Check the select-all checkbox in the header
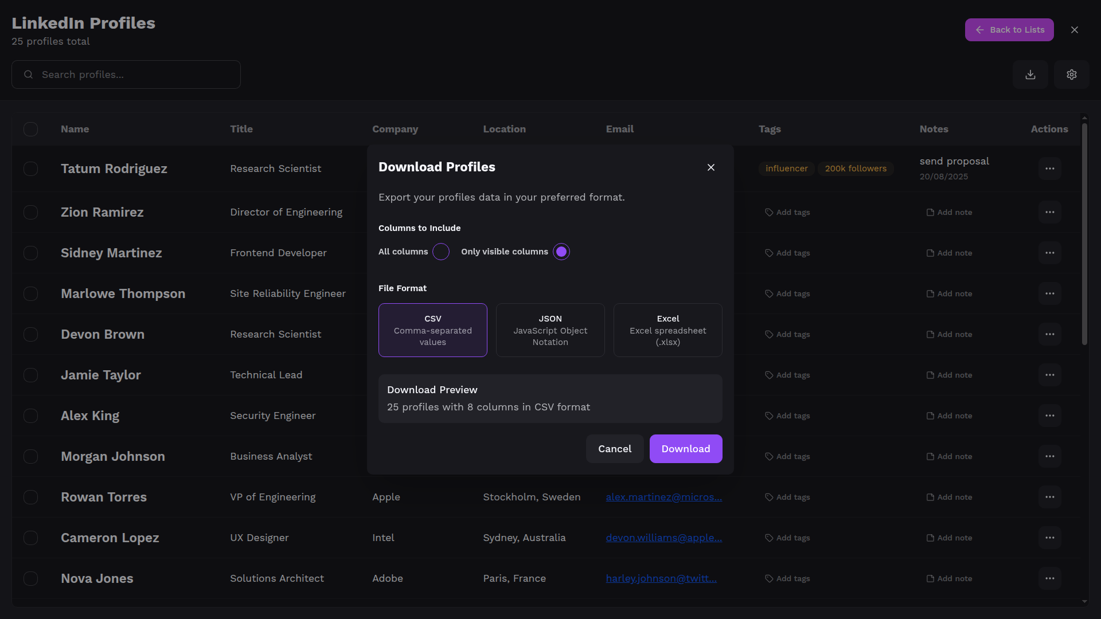This screenshot has height=619, width=1101. click(30, 129)
